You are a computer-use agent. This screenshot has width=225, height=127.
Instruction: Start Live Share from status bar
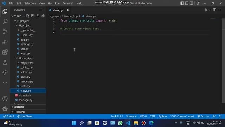pos(25,116)
